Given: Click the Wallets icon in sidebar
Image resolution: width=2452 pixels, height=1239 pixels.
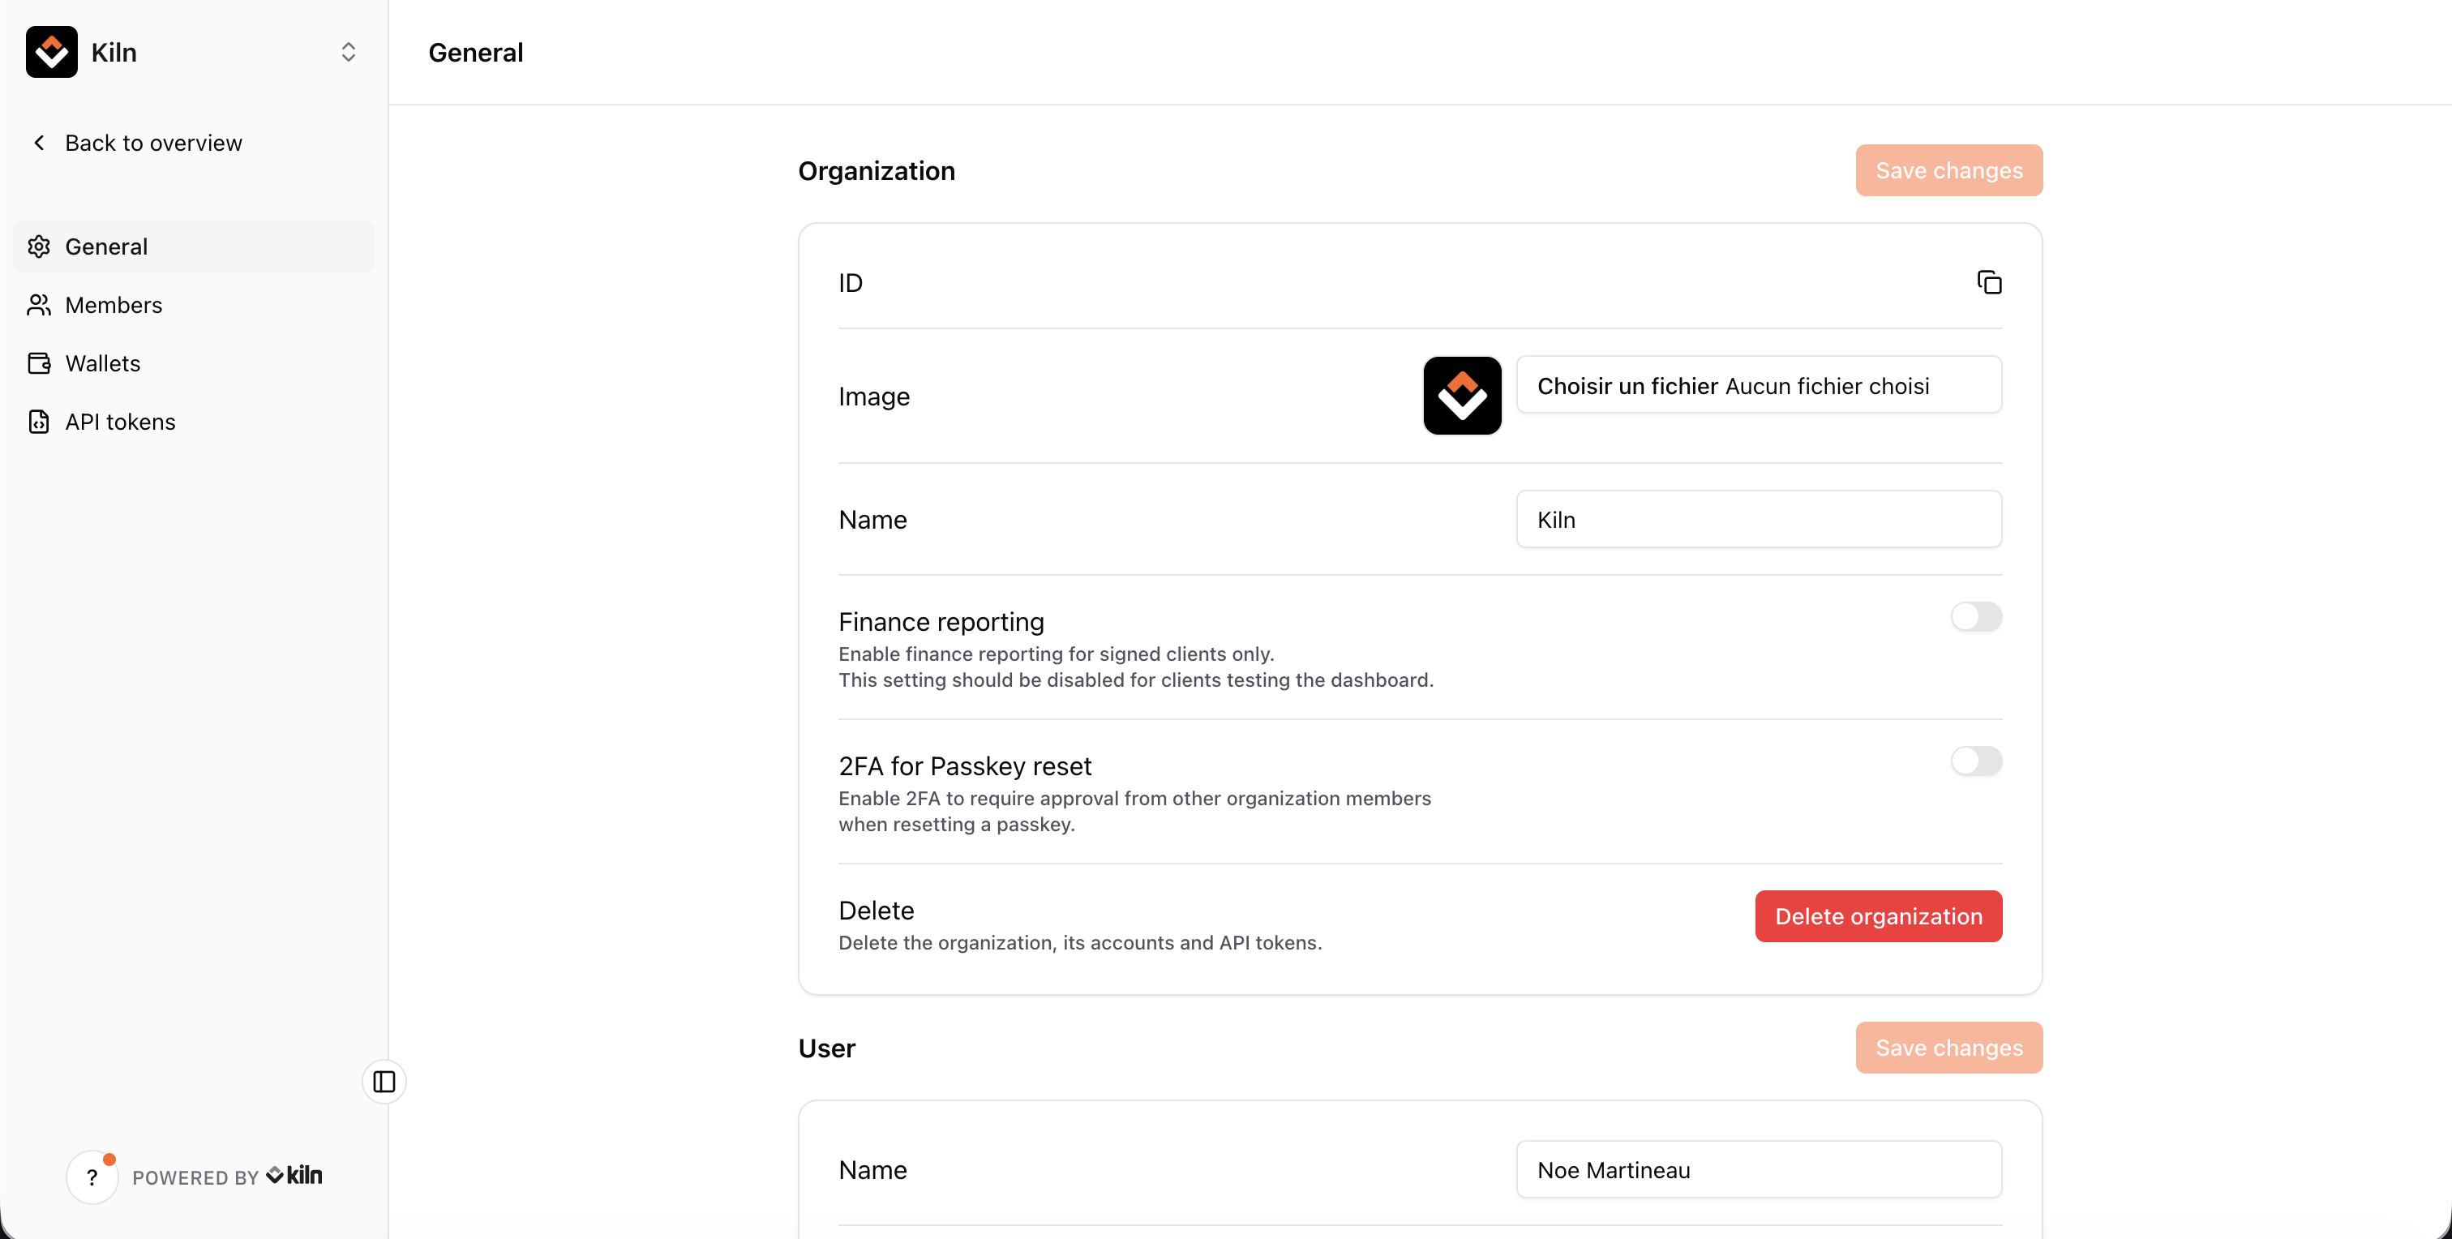Looking at the screenshot, I should (x=39, y=363).
